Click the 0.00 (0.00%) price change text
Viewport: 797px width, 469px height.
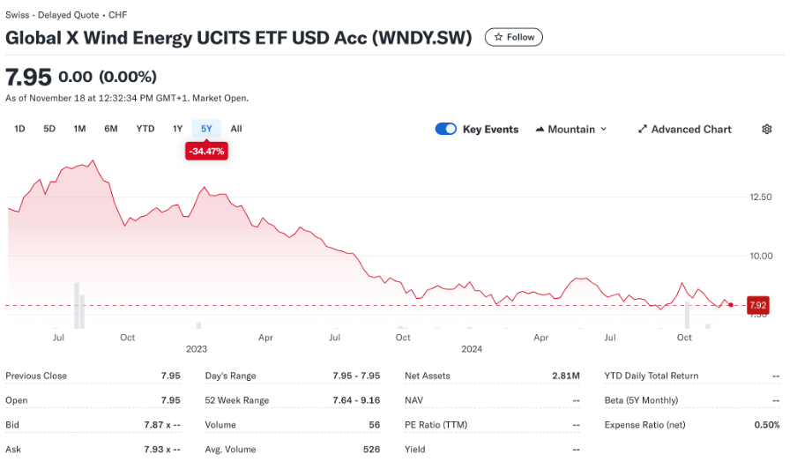tap(108, 77)
